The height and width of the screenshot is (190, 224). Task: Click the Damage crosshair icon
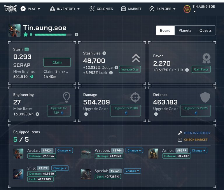coord(135,97)
